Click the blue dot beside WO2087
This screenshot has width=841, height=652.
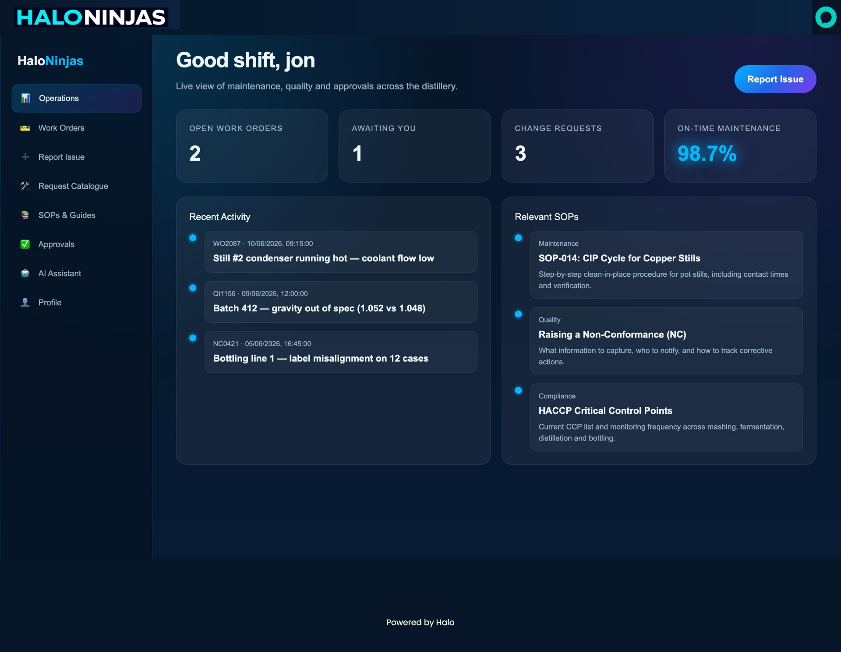[193, 238]
